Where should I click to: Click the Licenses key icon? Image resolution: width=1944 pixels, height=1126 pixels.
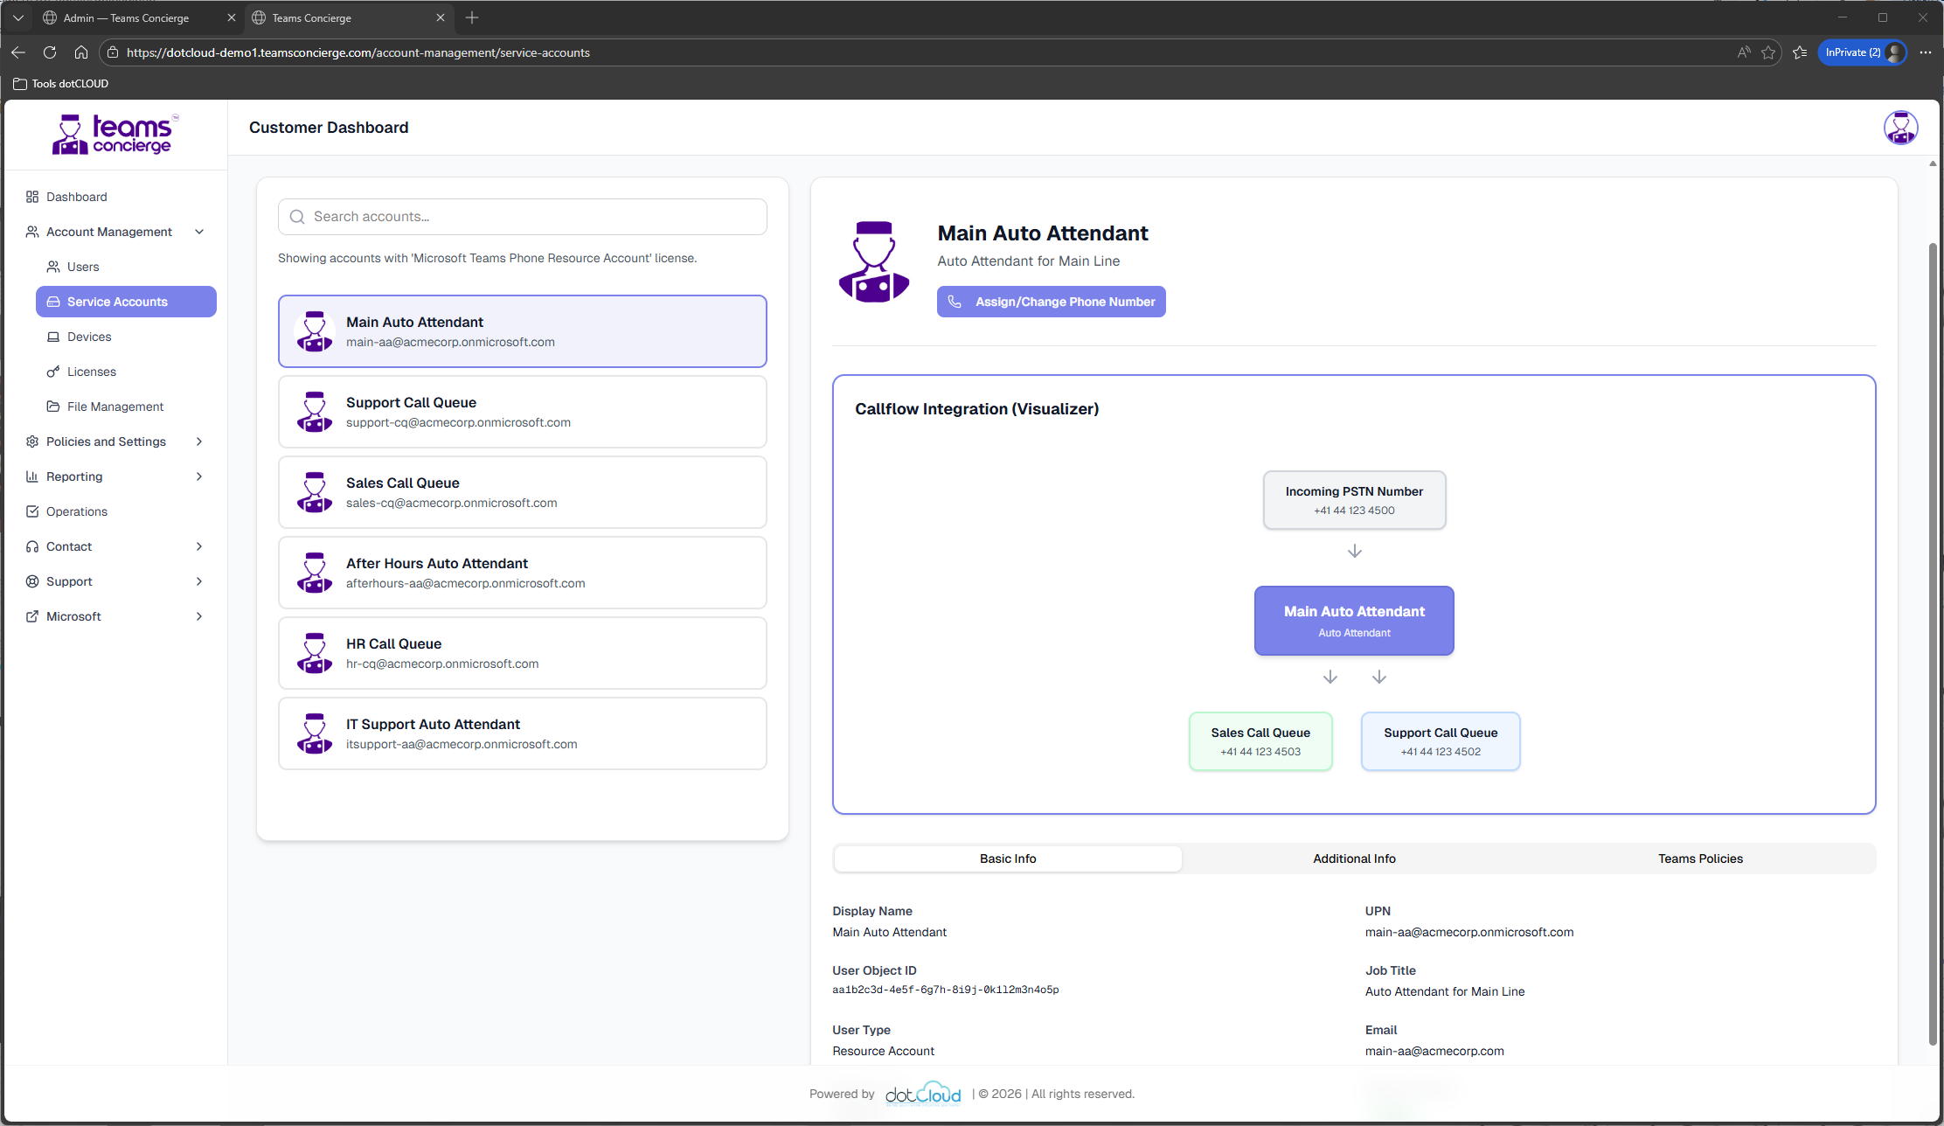click(x=53, y=372)
